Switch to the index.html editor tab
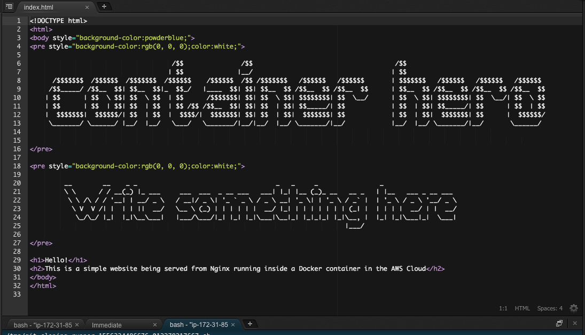The width and height of the screenshot is (585, 335). coord(38,7)
